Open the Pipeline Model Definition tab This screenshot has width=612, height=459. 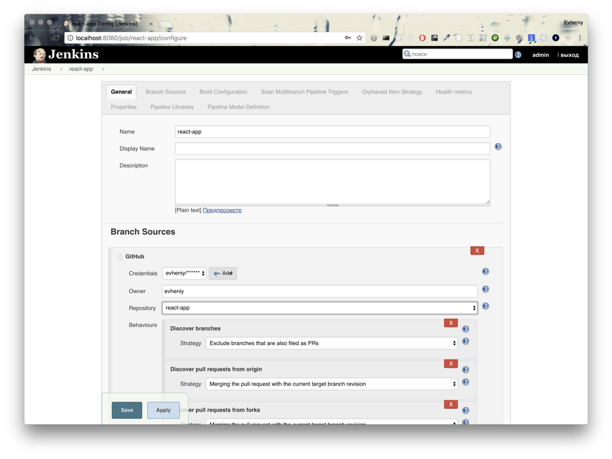(238, 107)
